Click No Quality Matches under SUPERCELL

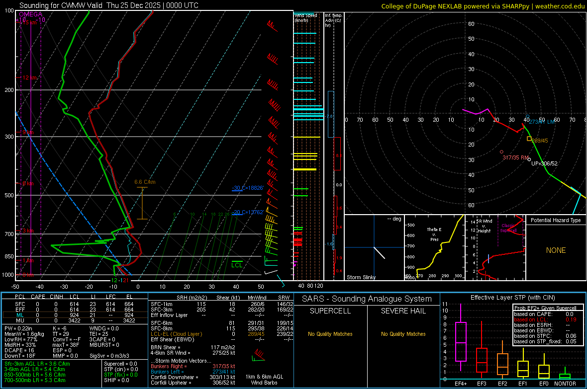pyautogui.click(x=330, y=334)
